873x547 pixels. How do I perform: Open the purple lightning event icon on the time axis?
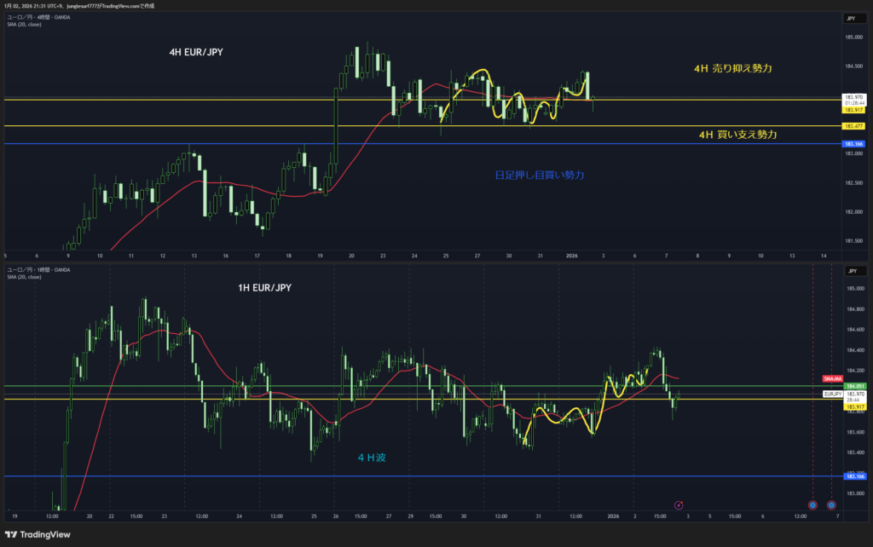[x=679, y=505]
